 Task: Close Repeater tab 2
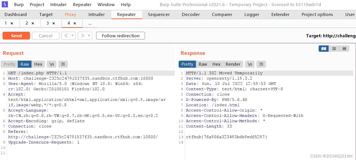33,23
